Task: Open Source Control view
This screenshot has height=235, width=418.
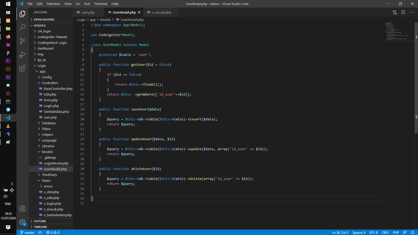Action: tap(22, 41)
